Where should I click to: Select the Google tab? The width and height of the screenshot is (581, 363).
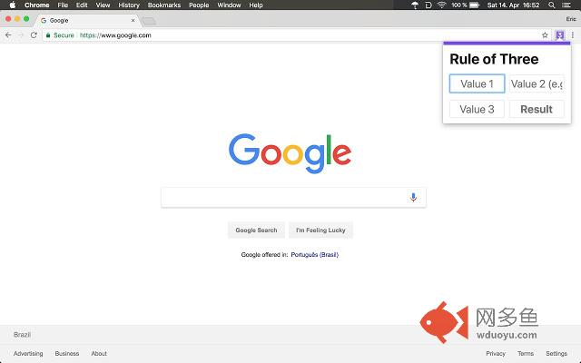tap(82, 20)
